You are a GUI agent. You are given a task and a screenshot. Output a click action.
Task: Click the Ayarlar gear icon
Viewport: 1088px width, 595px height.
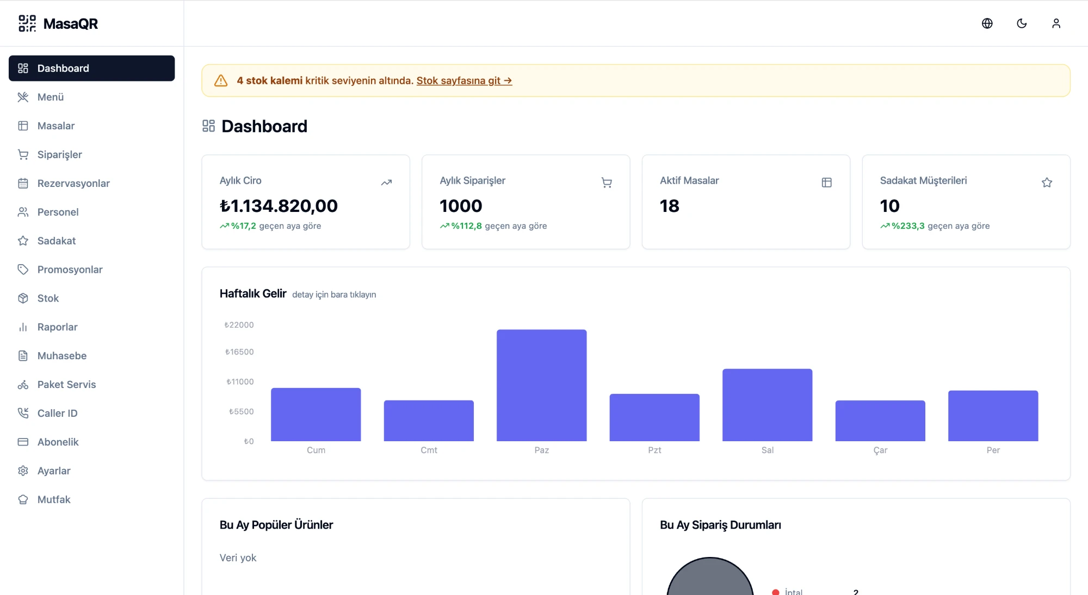(23, 471)
